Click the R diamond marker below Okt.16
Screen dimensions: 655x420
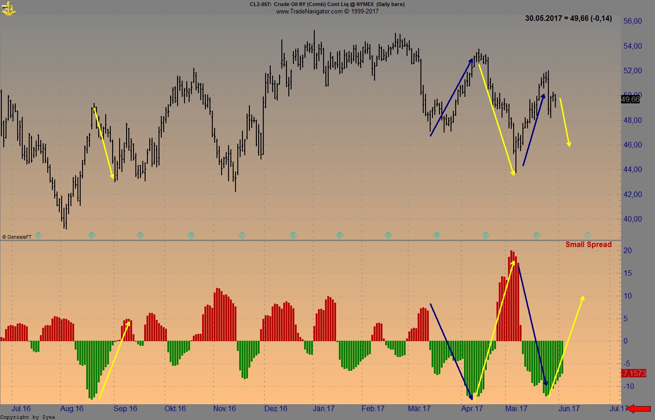(x=191, y=235)
